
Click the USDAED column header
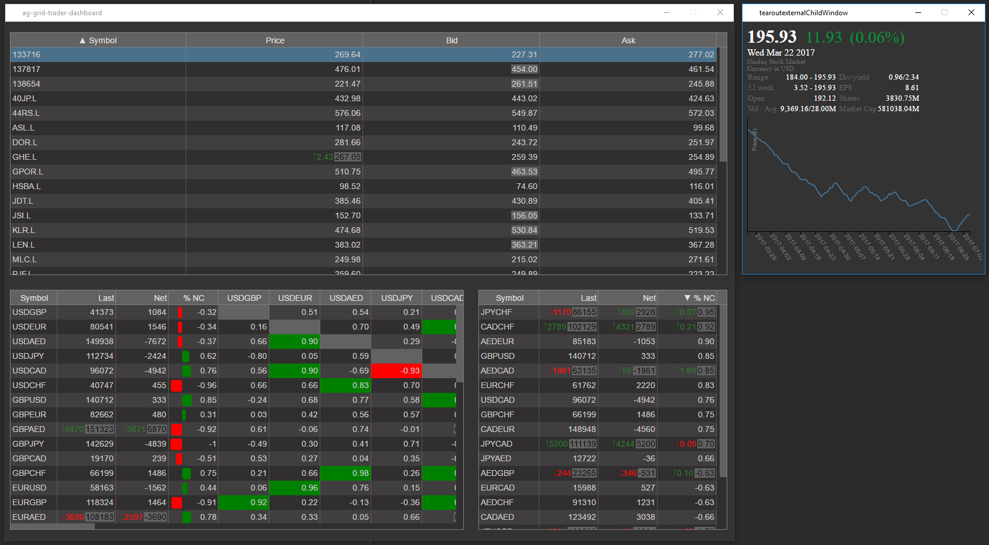click(346, 298)
